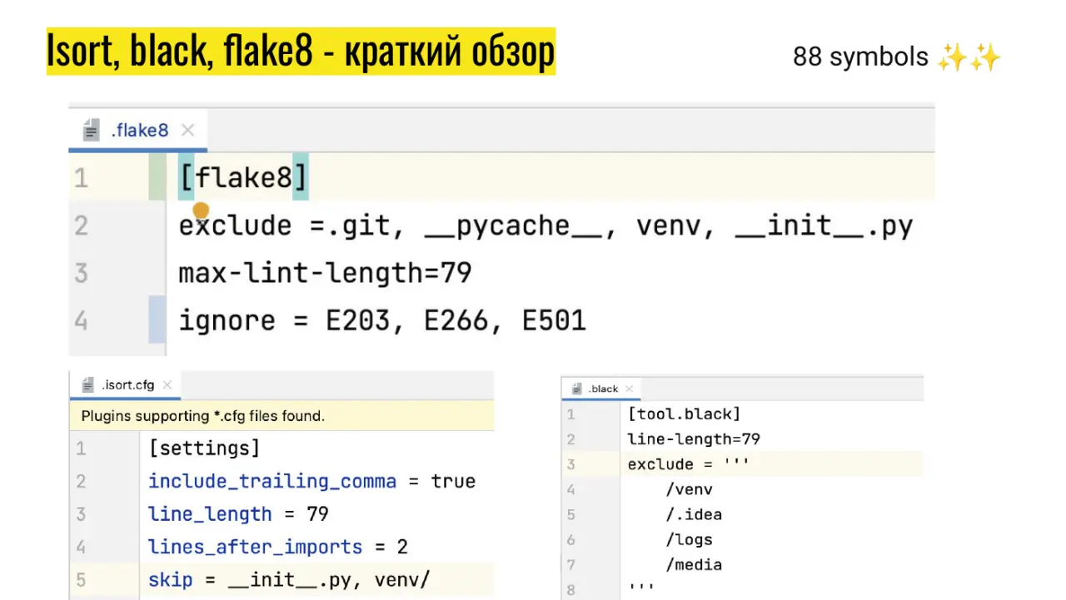Click the include_trailing_comma = true line
1066x600 pixels.
point(311,481)
